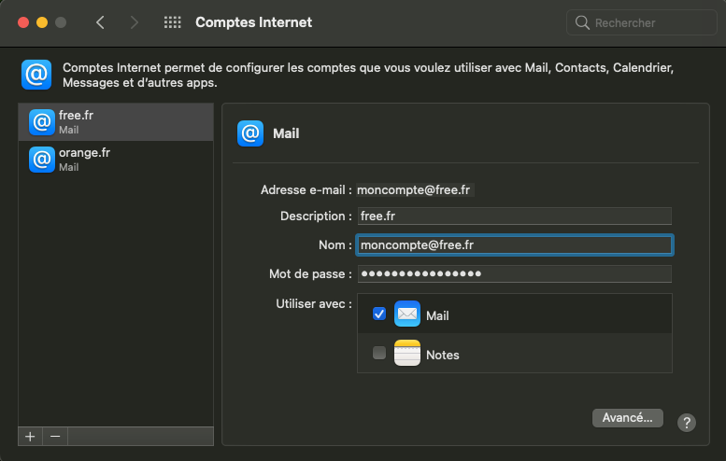Viewport: 726px width, 461px height.
Task: Click the help question mark button
Action: pos(686,423)
